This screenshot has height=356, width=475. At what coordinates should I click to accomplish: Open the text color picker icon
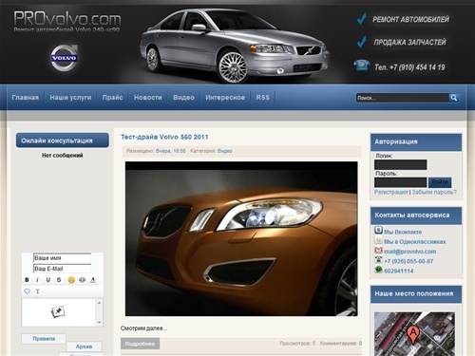[93, 280]
